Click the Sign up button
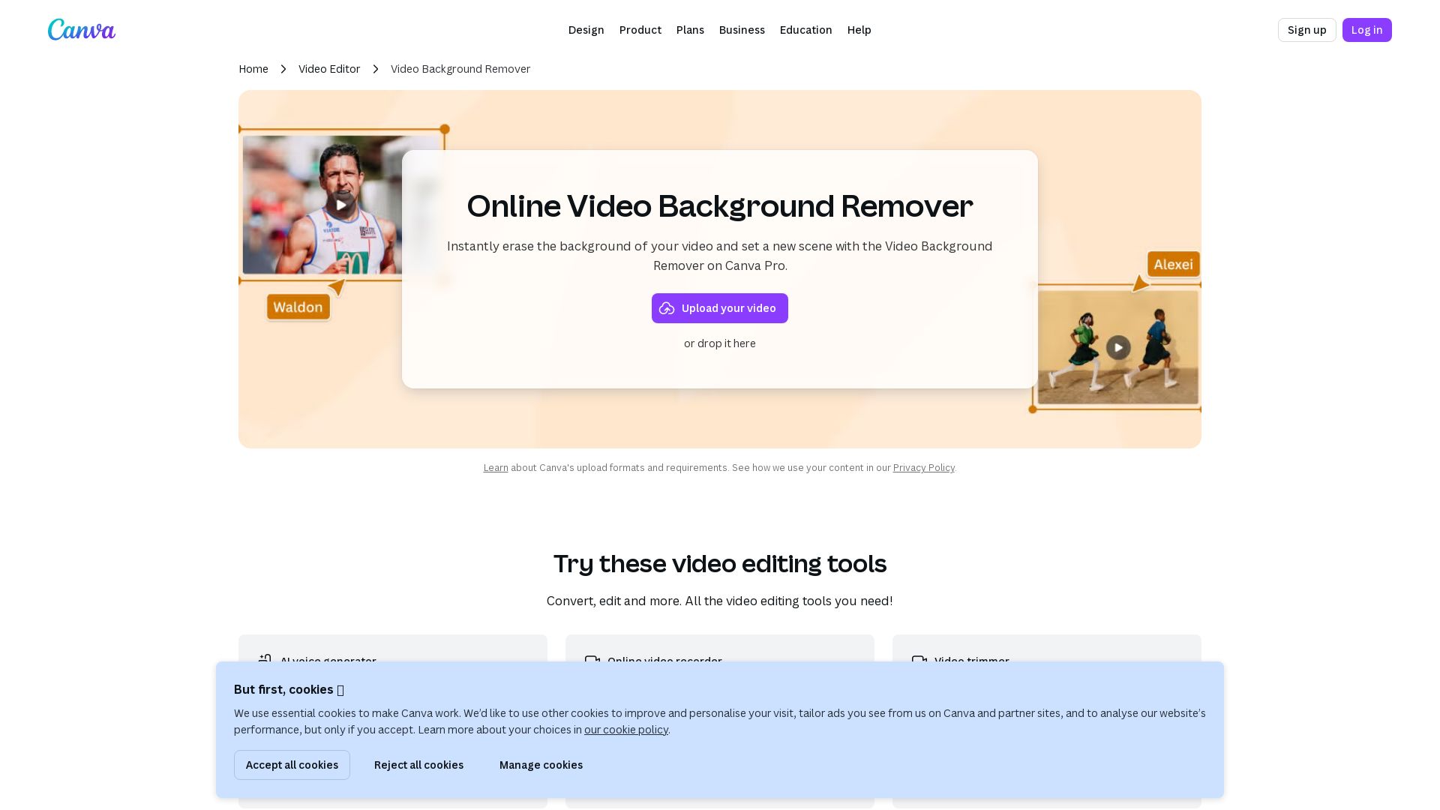 point(1306,30)
